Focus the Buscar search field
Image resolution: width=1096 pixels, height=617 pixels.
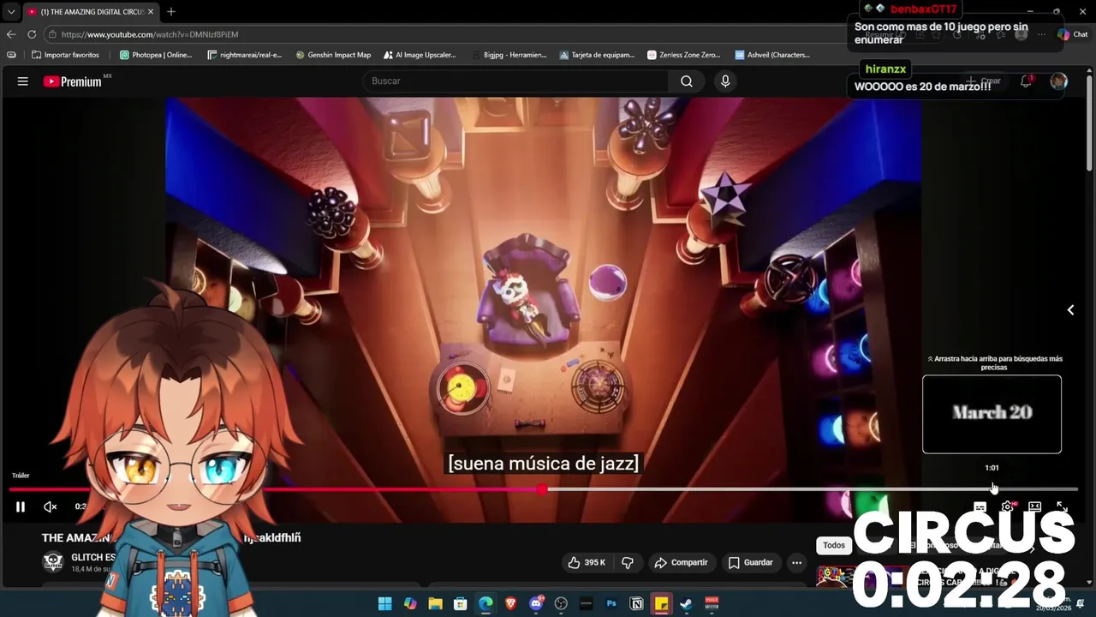[x=516, y=81]
